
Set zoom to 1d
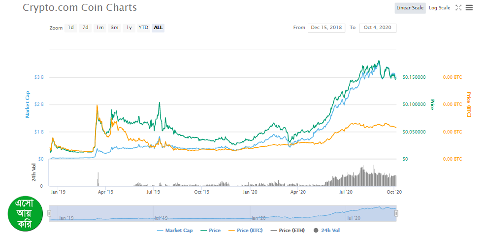coord(71,28)
